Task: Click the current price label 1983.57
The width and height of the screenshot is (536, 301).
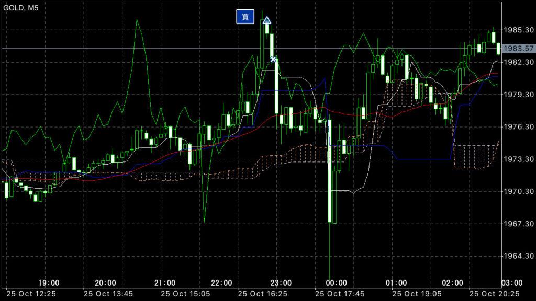Action: [519, 49]
